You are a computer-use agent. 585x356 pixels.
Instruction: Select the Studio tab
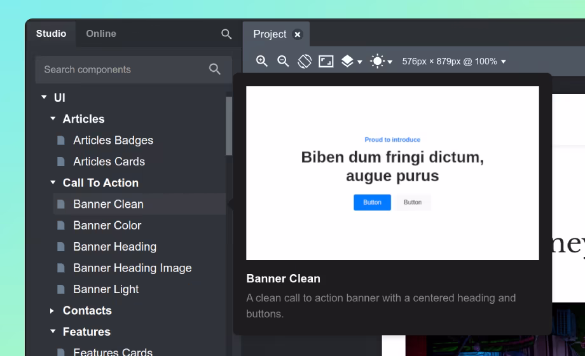[x=51, y=34]
